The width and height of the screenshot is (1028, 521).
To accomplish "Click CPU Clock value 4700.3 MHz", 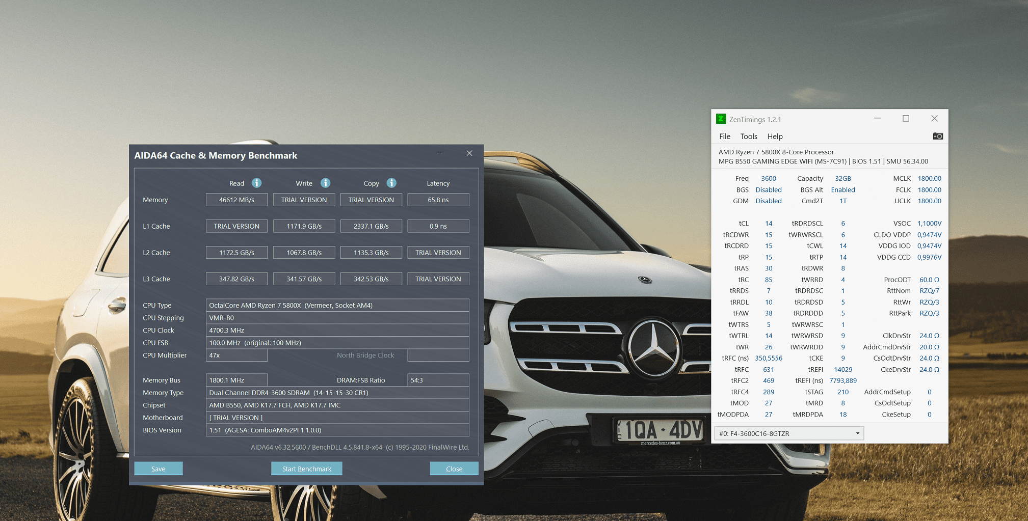I will click(x=337, y=330).
